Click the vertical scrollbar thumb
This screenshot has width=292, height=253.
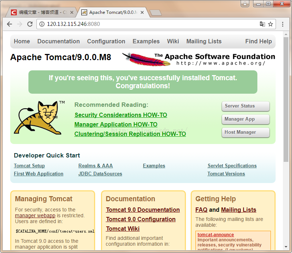(x=286, y=100)
